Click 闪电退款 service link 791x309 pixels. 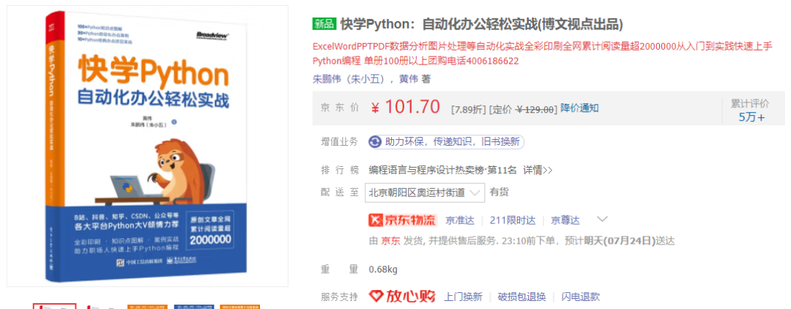(x=581, y=297)
